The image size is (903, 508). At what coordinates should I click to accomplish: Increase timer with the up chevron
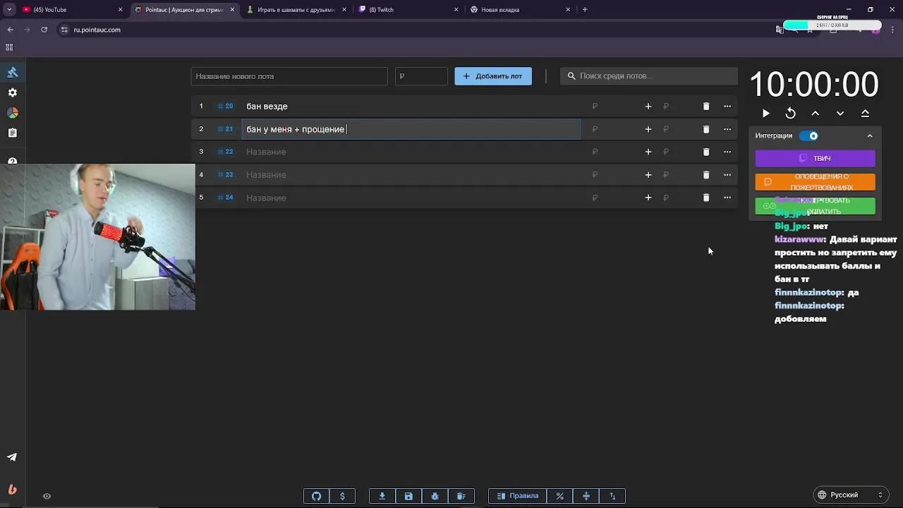click(x=816, y=114)
